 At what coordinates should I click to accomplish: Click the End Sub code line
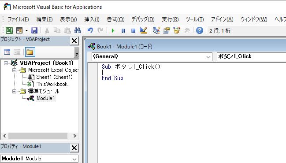tap(112, 78)
